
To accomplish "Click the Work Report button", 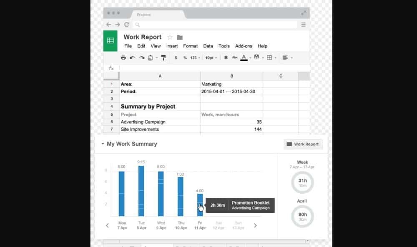I will click(303, 144).
